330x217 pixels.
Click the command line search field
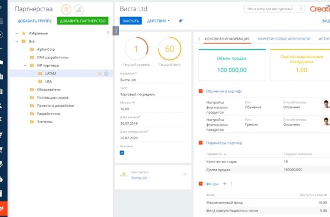273,9
